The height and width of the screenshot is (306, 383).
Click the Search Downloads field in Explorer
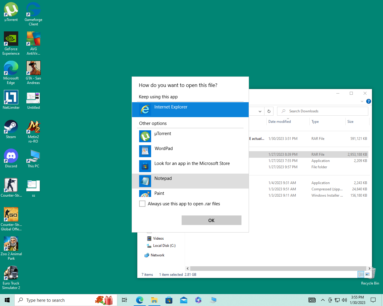click(x=323, y=111)
